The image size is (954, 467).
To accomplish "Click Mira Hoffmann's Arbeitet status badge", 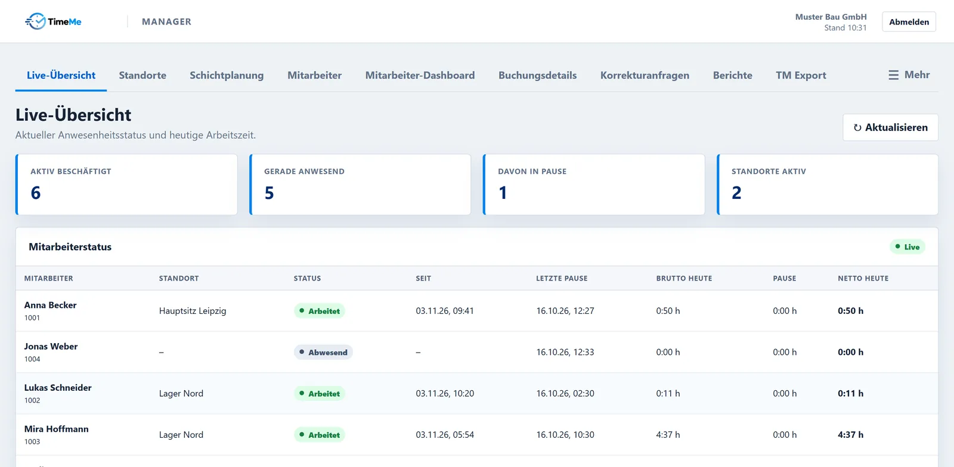I will [x=320, y=435].
